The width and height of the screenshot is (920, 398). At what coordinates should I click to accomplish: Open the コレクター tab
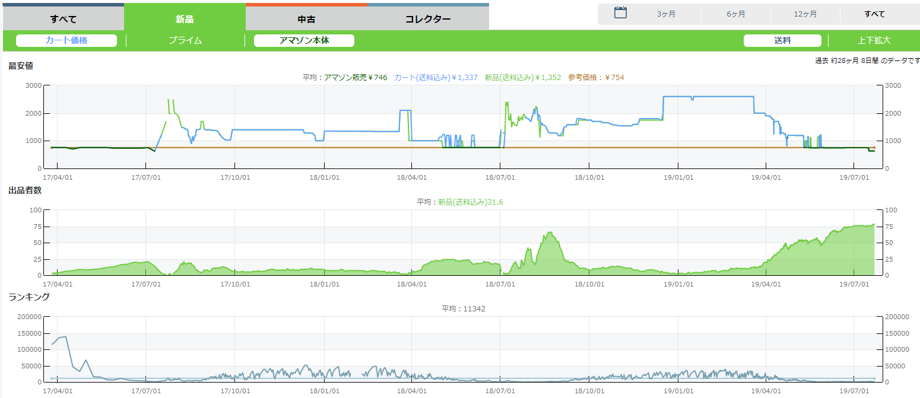(x=428, y=18)
